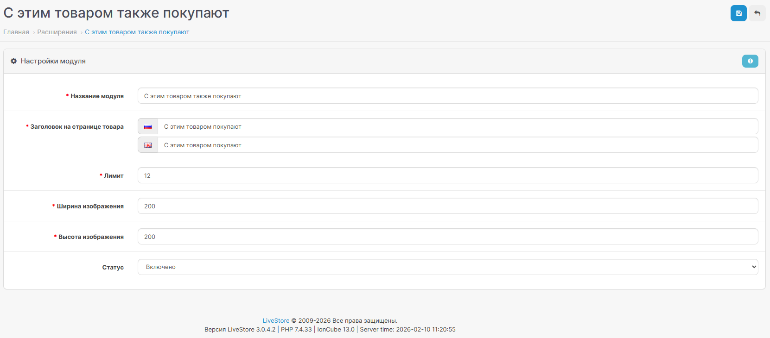
Task: Click the Ширина изображения input field
Action: click(447, 206)
